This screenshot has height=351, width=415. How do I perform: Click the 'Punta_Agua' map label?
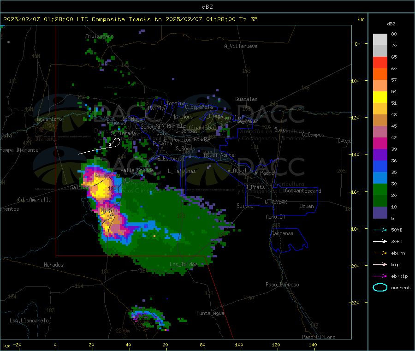click(210, 313)
